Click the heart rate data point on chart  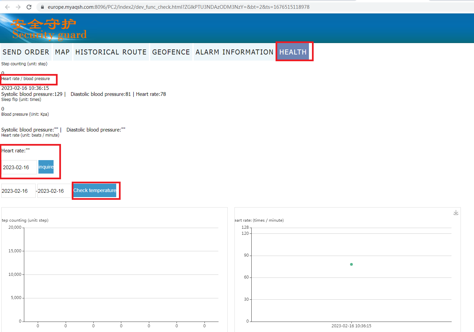pos(351,264)
